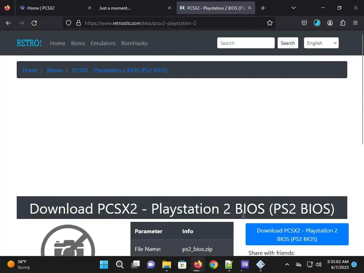
Task: Open Task View on the taskbar
Action: click(x=135, y=264)
